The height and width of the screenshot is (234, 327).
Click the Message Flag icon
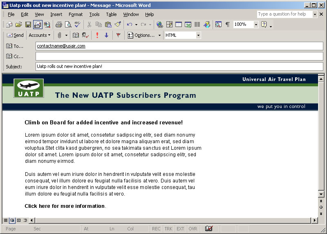[118, 35]
